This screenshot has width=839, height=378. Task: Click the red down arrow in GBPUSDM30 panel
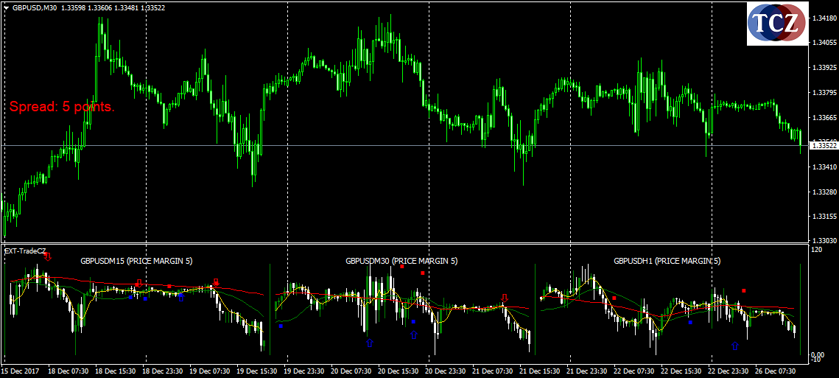coord(504,298)
